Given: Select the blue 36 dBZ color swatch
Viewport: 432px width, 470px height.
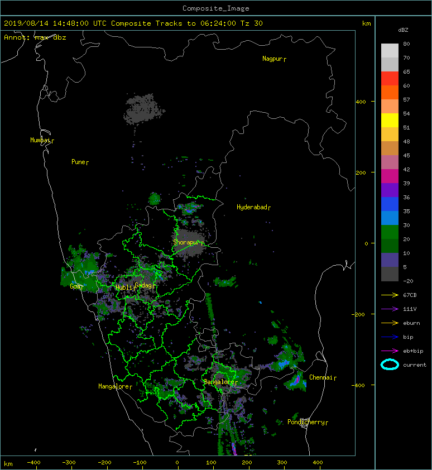Looking at the screenshot, I should (390, 204).
